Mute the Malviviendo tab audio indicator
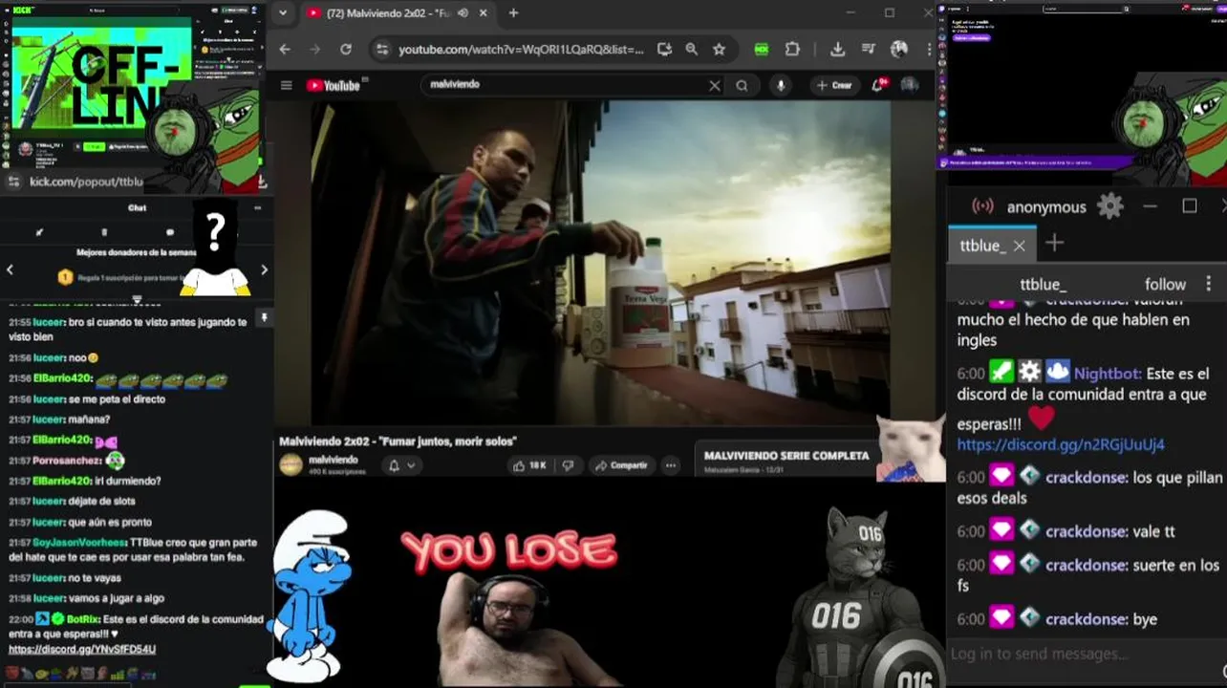The image size is (1227, 688). click(463, 13)
